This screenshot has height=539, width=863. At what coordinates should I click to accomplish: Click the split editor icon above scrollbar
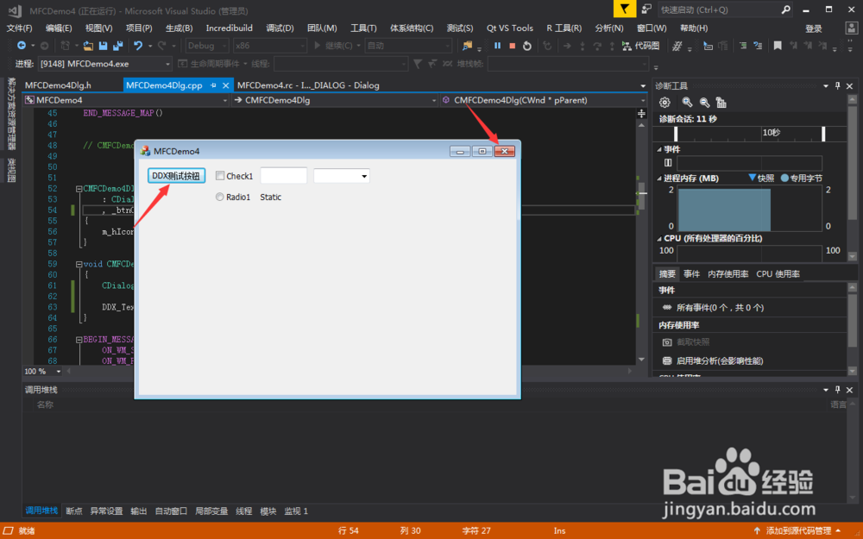click(x=641, y=113)
